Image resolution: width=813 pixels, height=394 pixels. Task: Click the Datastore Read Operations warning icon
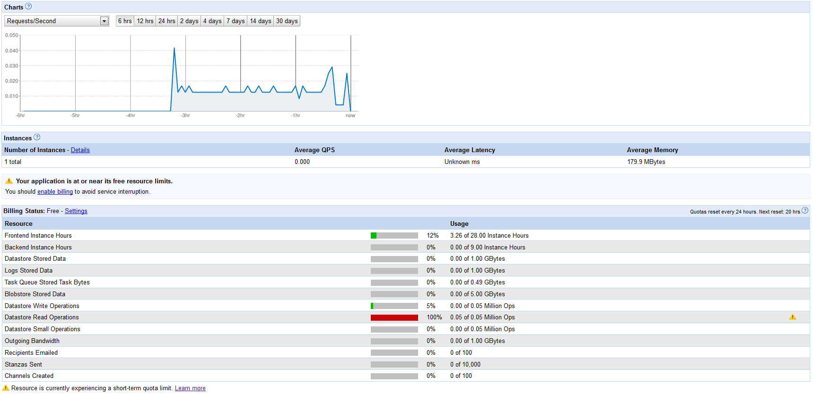pos(793,317)
